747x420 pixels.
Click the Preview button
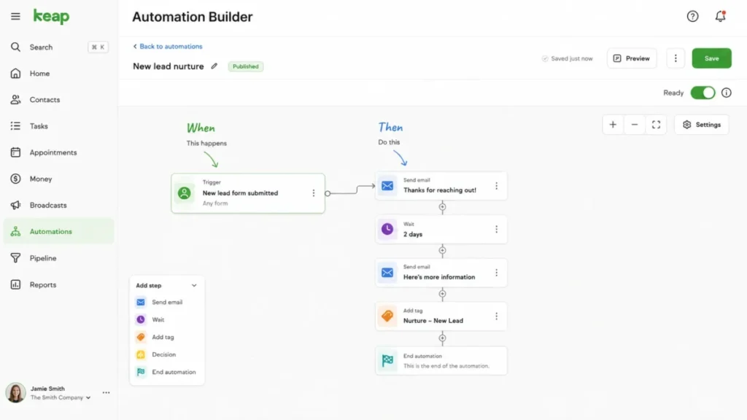point(631,58)
